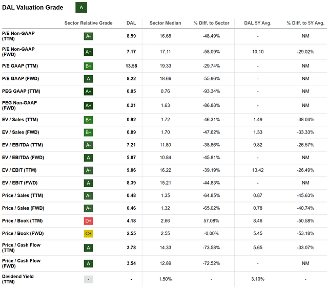
Task: Click the 5Y average value 10.10
Action: pyautogui.click(x=258, y=52)
